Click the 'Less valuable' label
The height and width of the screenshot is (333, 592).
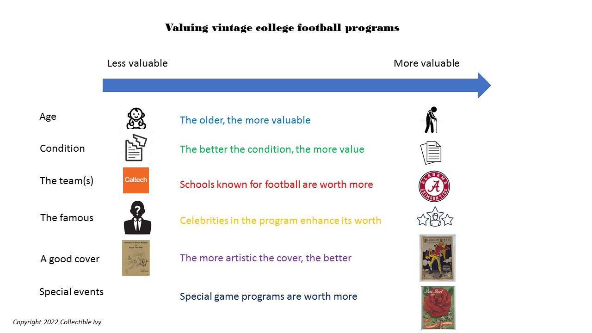[x=137, y=63]
